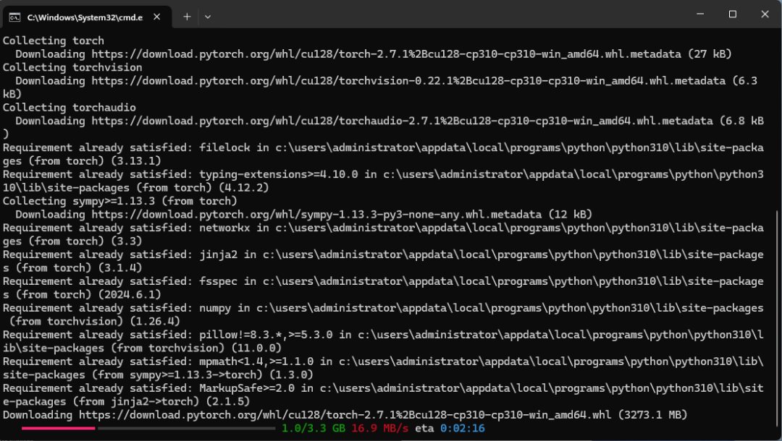The width and height of the screenshot is (782, 441).
Task: Click the 'MarkupSafe>=2.0' requirement line
Action: (x=383, y=395)
